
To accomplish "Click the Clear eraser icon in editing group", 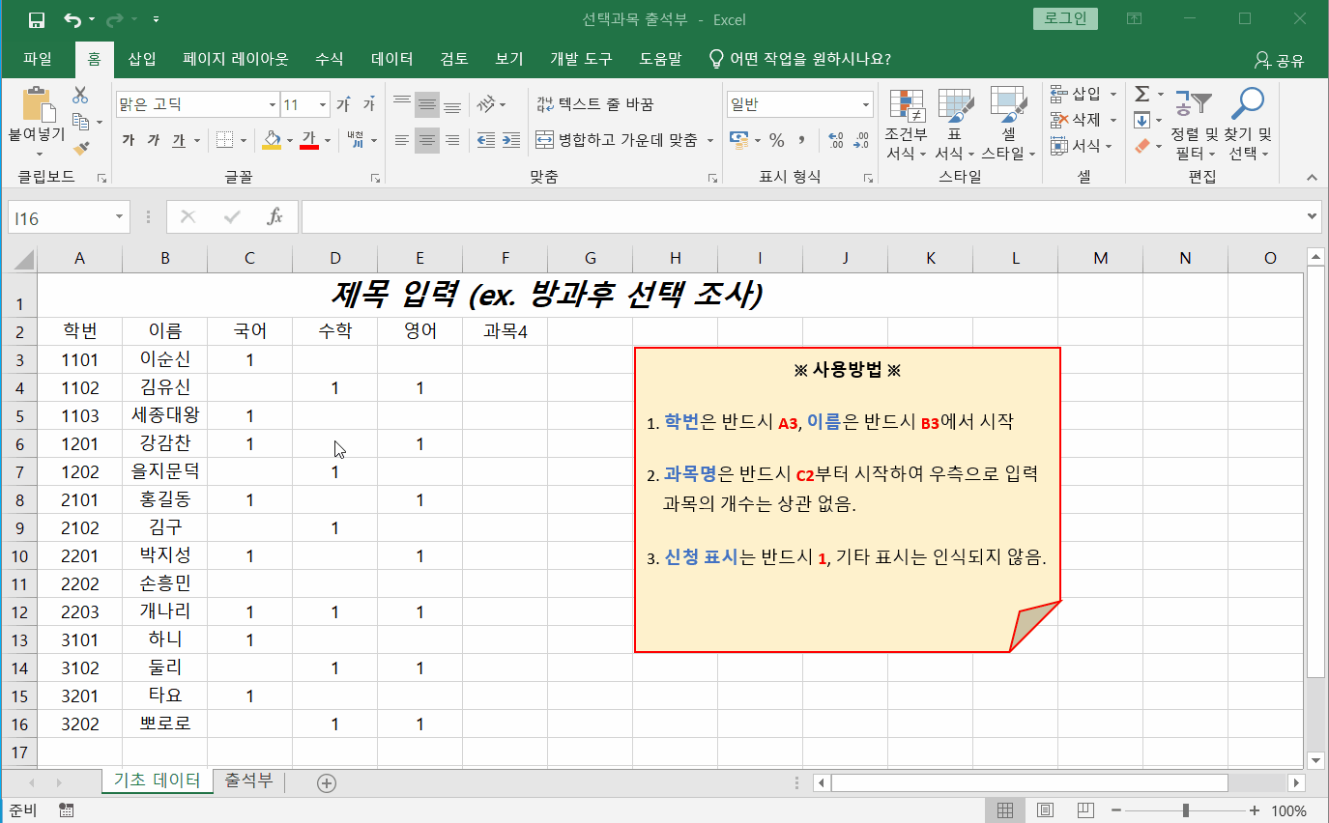I will point(1142,146).
